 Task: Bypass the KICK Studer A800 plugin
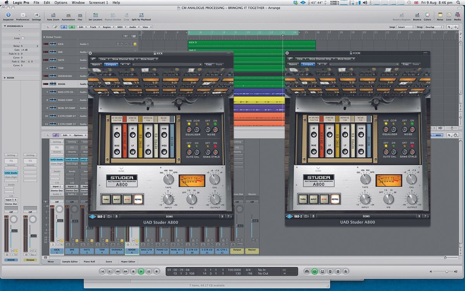click(96, 64)
